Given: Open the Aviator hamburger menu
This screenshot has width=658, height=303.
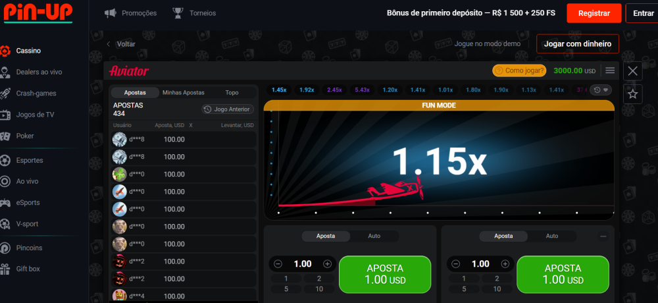Looking at the screenshot, I should click(x=610, y=70).
